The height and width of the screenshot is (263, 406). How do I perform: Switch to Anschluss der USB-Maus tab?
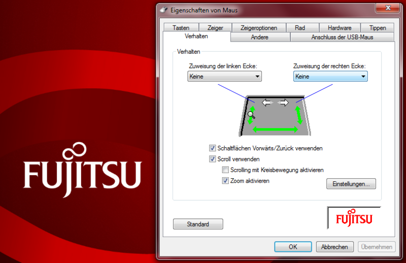point(342,37)
